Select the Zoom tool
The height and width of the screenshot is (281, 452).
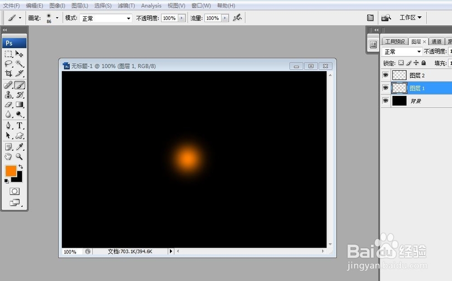19,157
